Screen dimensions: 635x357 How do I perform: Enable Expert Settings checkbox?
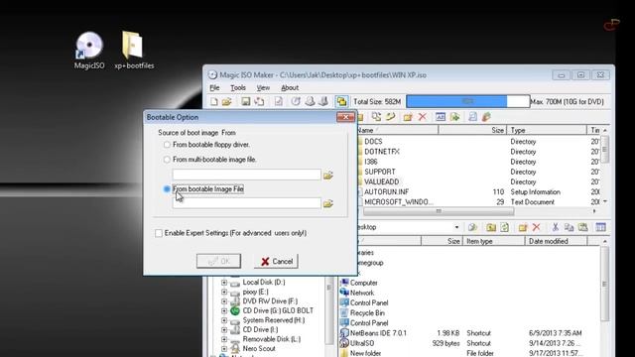[x=159, y=233]
